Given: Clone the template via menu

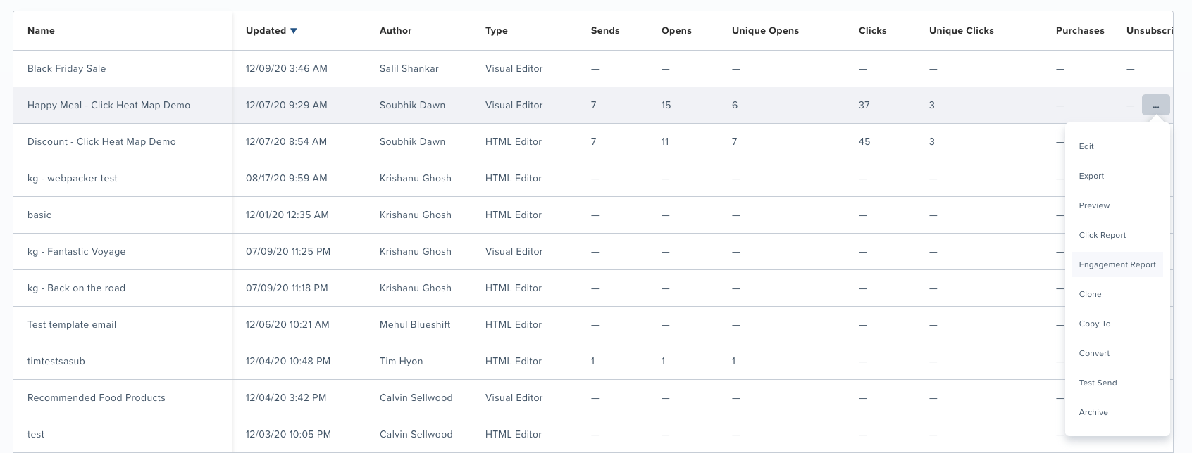Looking at the screenshot, I should point(1090,294).
